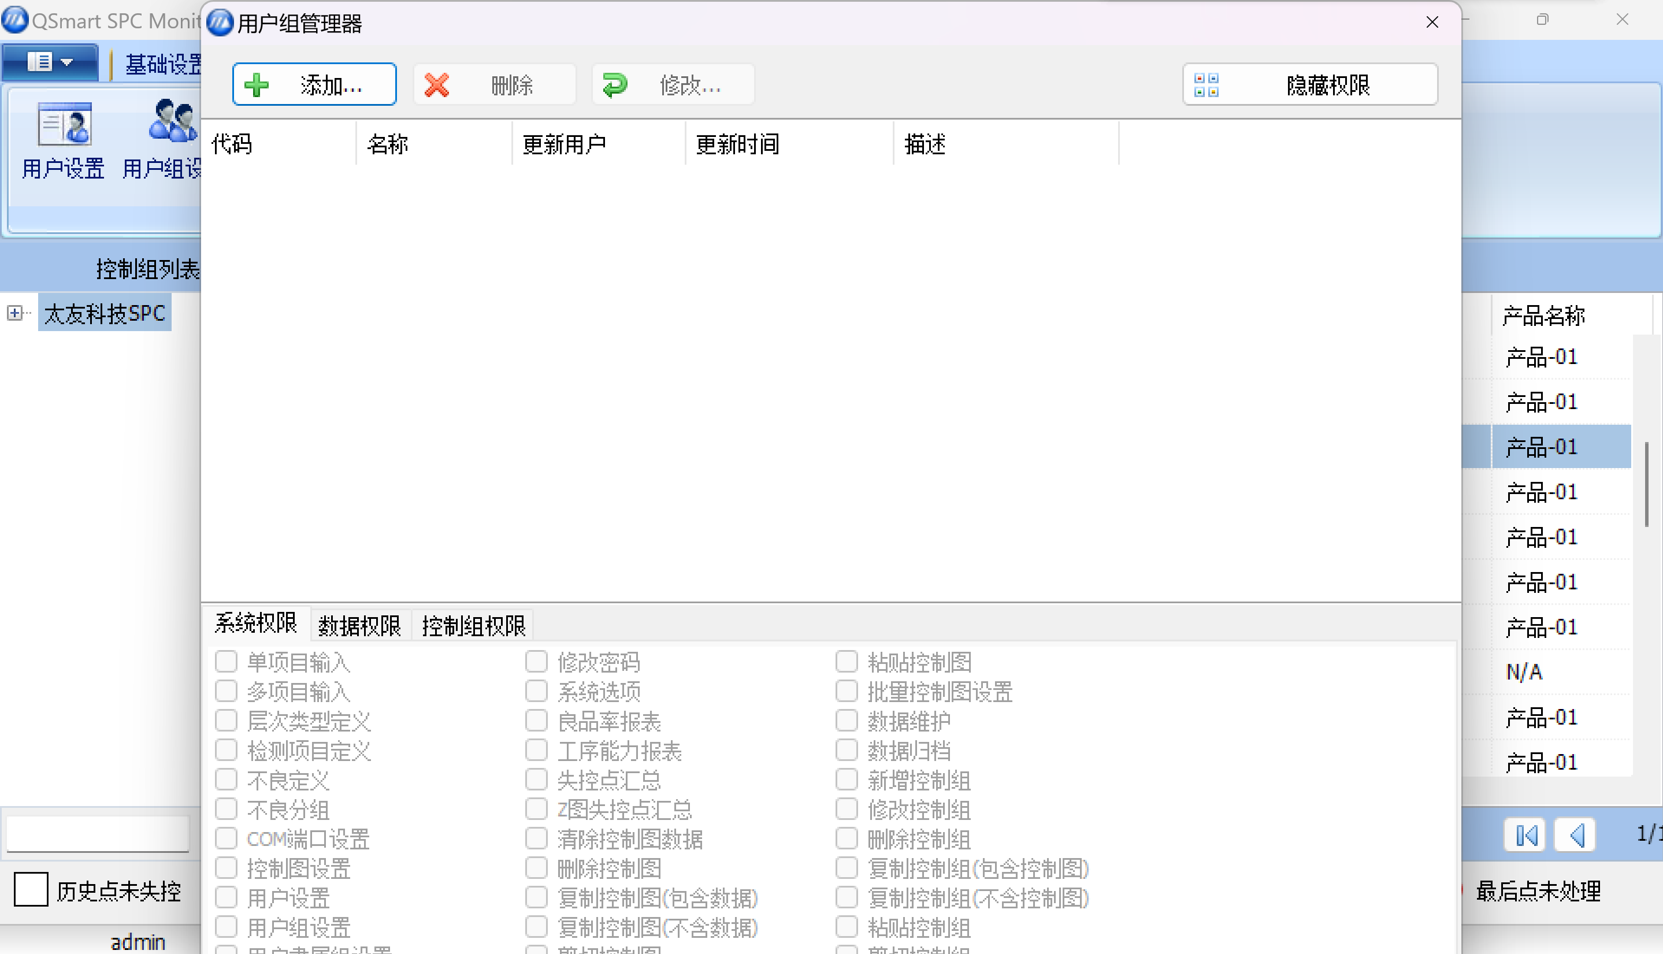Click the previous page arrow icon
1663x954 pixels.
coord(1576,836)
